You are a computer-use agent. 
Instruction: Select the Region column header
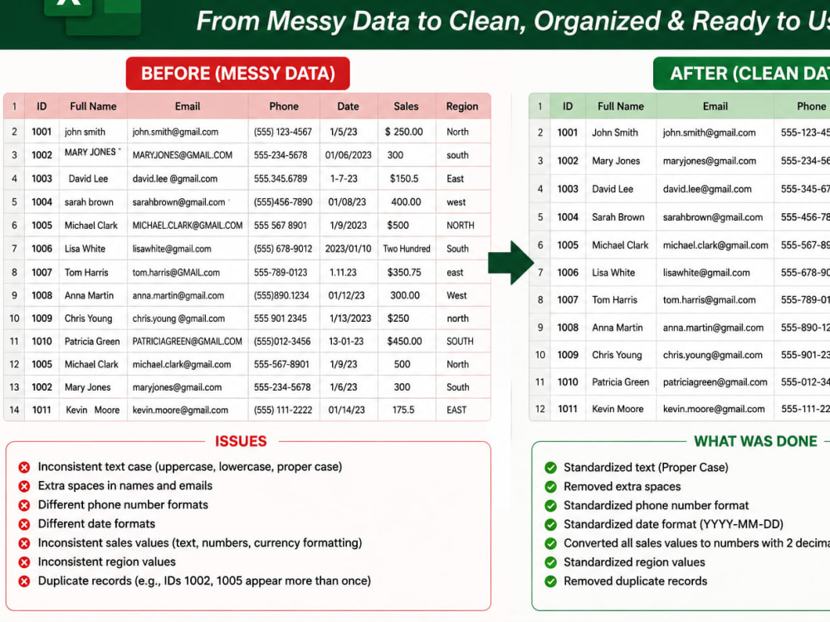pos(462,106)
